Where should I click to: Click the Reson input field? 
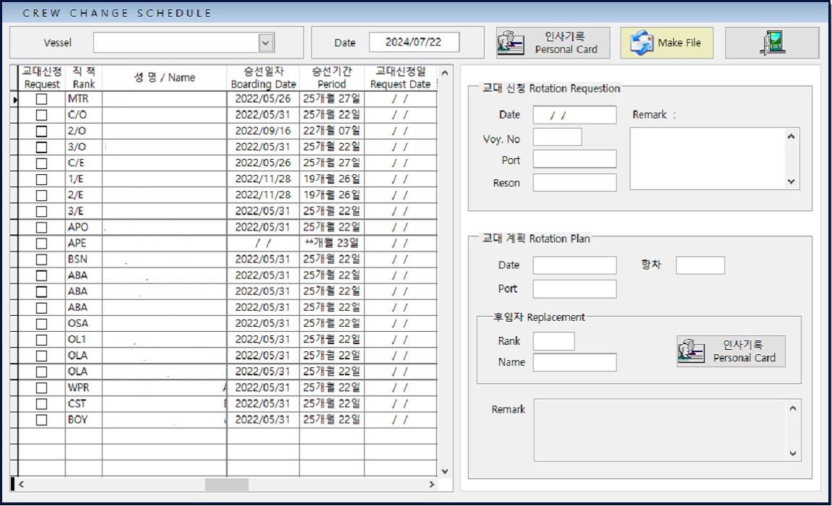point(575,182)
